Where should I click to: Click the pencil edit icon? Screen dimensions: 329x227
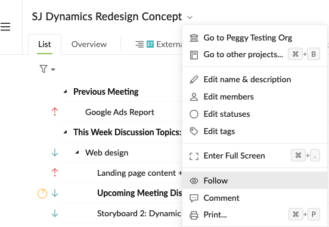(x=194, y=79)
